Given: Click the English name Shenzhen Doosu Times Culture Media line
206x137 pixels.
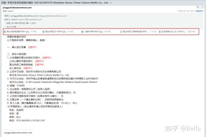Looking at the screenshot, I should pos(39,75).
